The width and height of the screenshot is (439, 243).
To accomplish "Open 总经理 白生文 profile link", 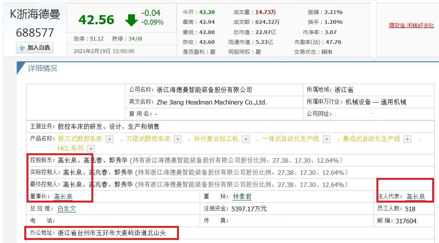I will click(x=67, y=209).
